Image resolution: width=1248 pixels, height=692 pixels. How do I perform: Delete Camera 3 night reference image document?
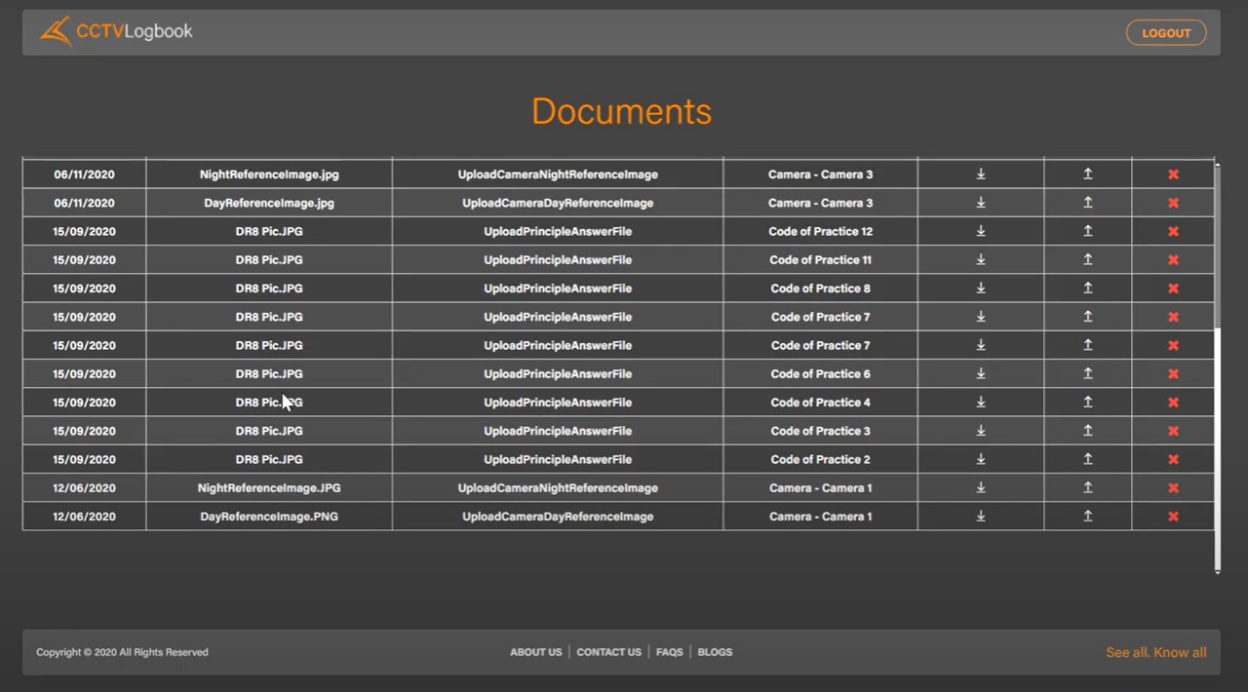(1173, 174)
